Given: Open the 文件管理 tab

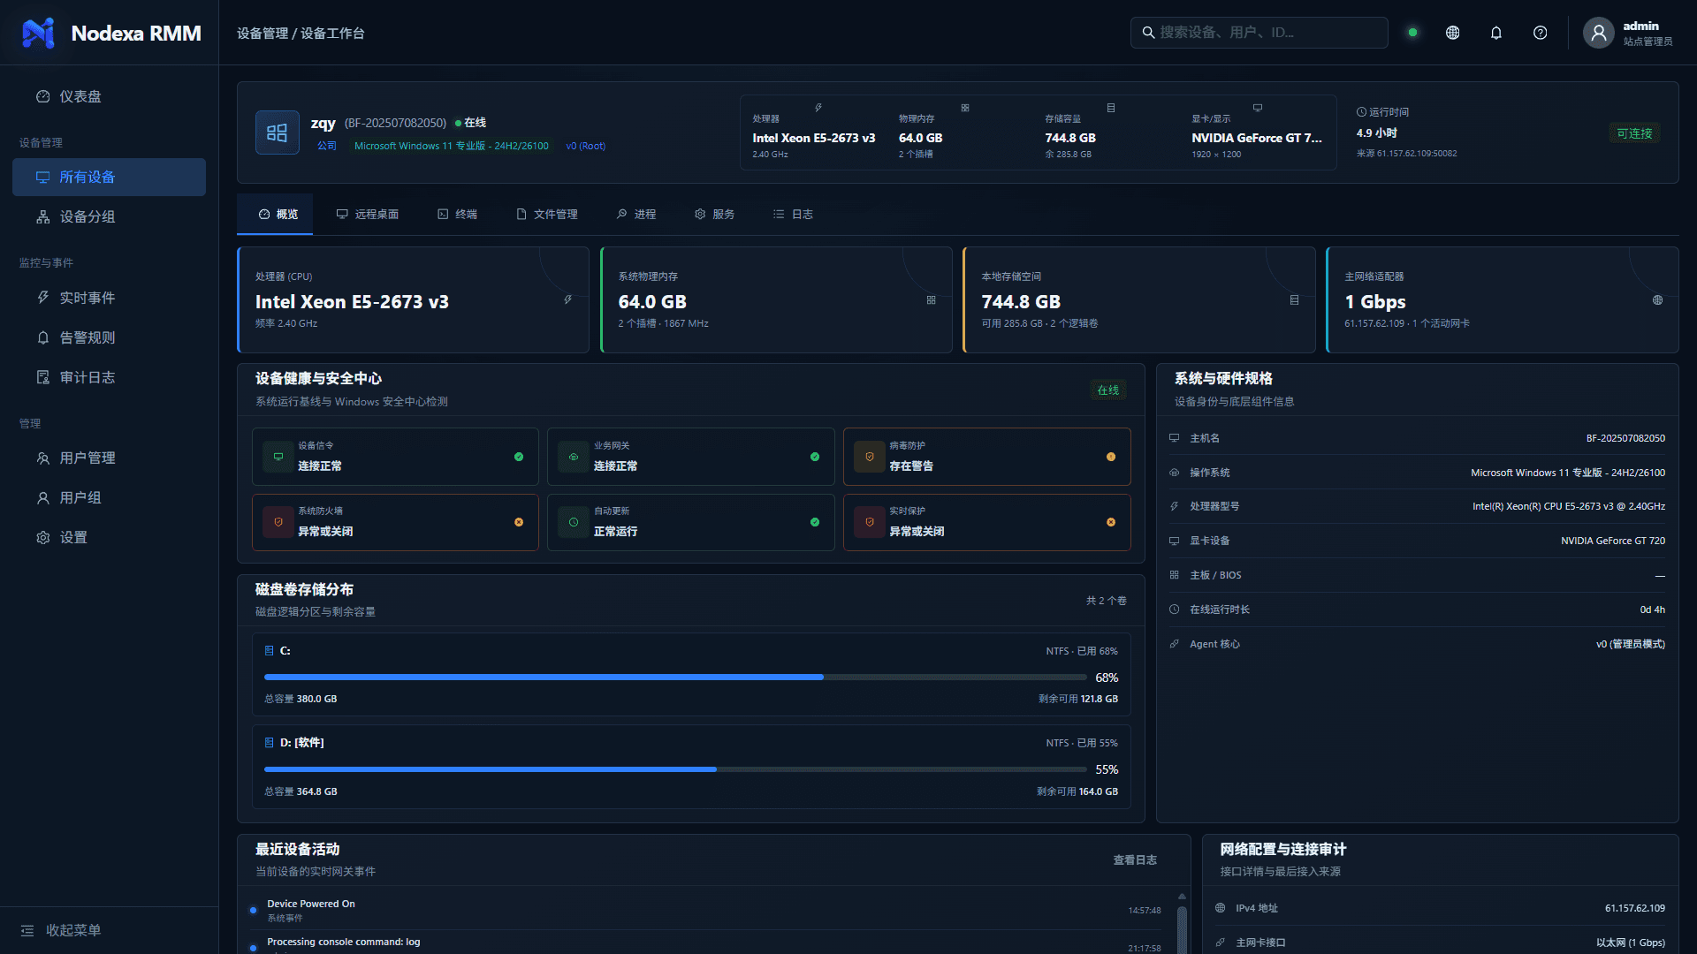Looking at the screenshot, I should 547,214.
